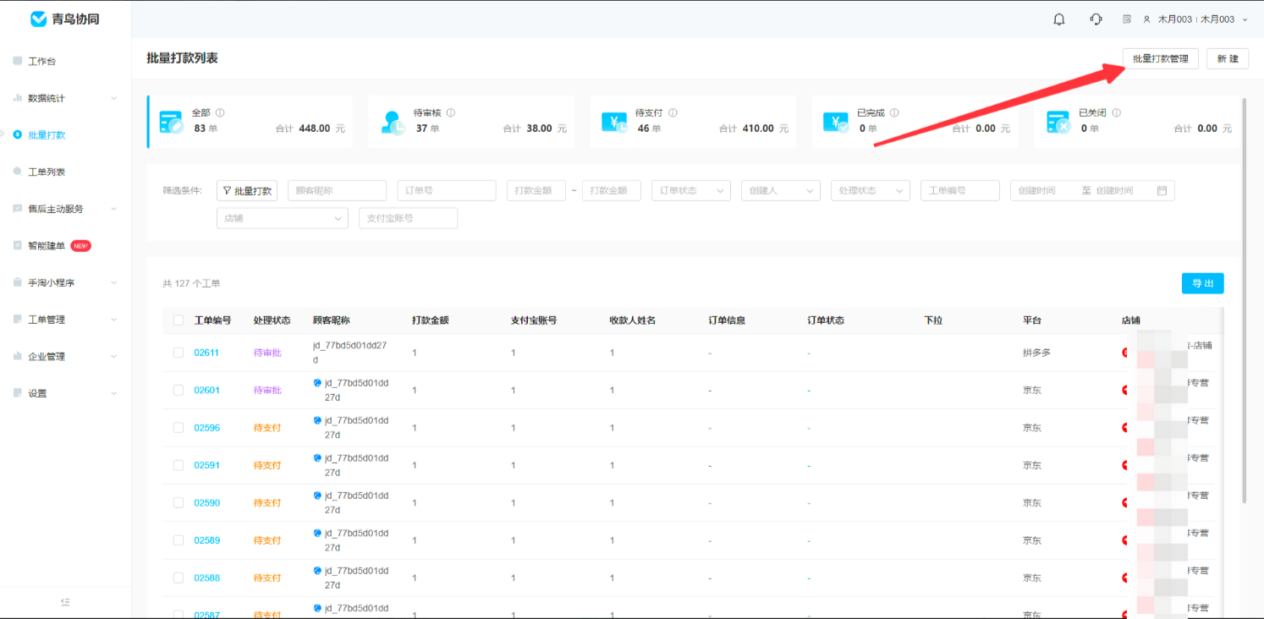Tick the checkbox for work order 02596
Image resolution: width=1264 pixels, height=619 pixels.
[179, 428]
